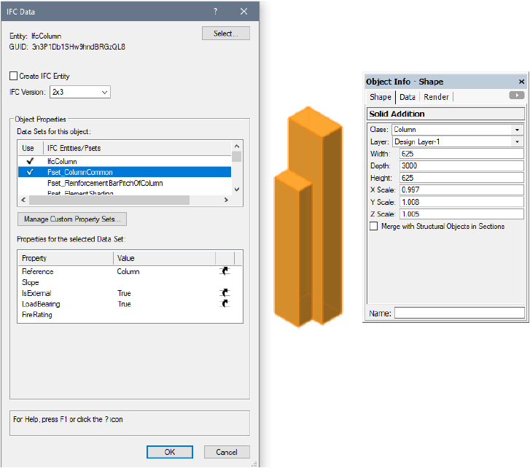The height and width of the screenshot is (468, 530).
Task: Click the True value for LoadBearing
Action: (124, 304)
